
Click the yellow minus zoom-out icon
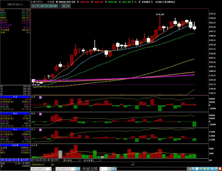[201, 169]
